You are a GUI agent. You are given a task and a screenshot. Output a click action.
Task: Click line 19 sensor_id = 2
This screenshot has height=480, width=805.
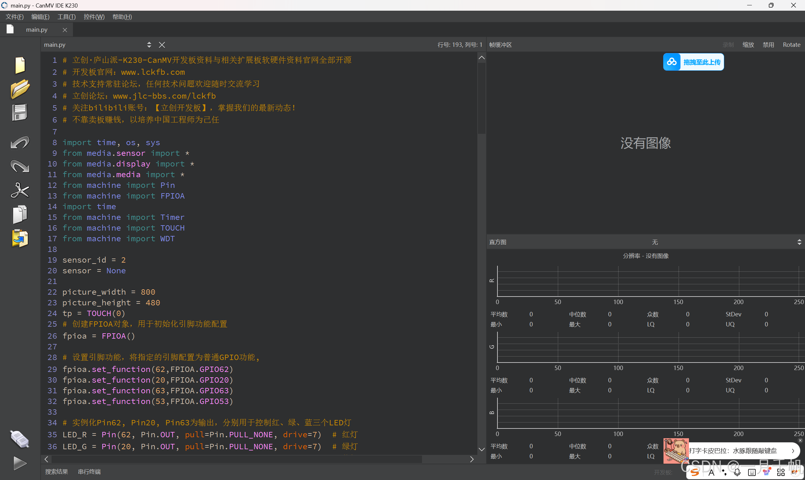pyautogui.click(x=94, y=260)
